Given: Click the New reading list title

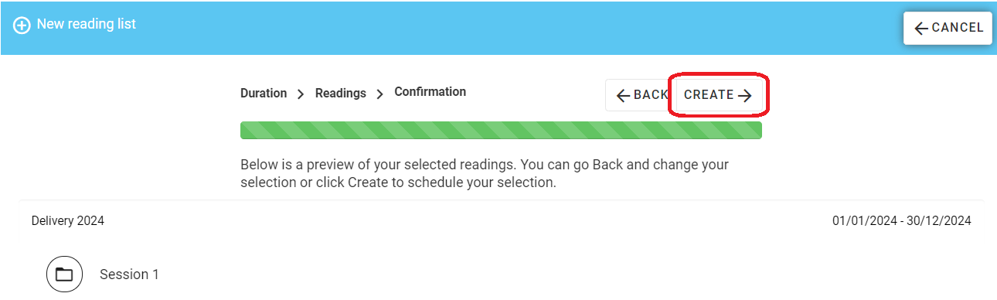Looking at the screenshot, I should [x=87, y=25].
